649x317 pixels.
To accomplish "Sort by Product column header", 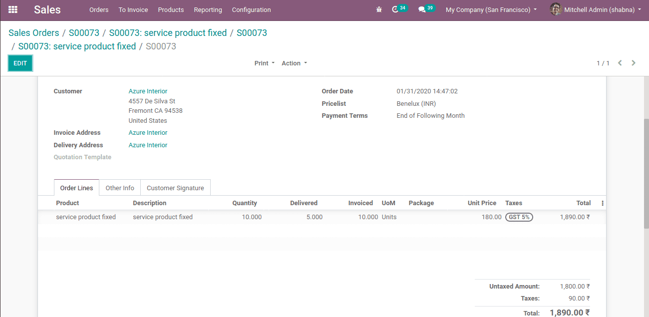I will coord(67,203).
